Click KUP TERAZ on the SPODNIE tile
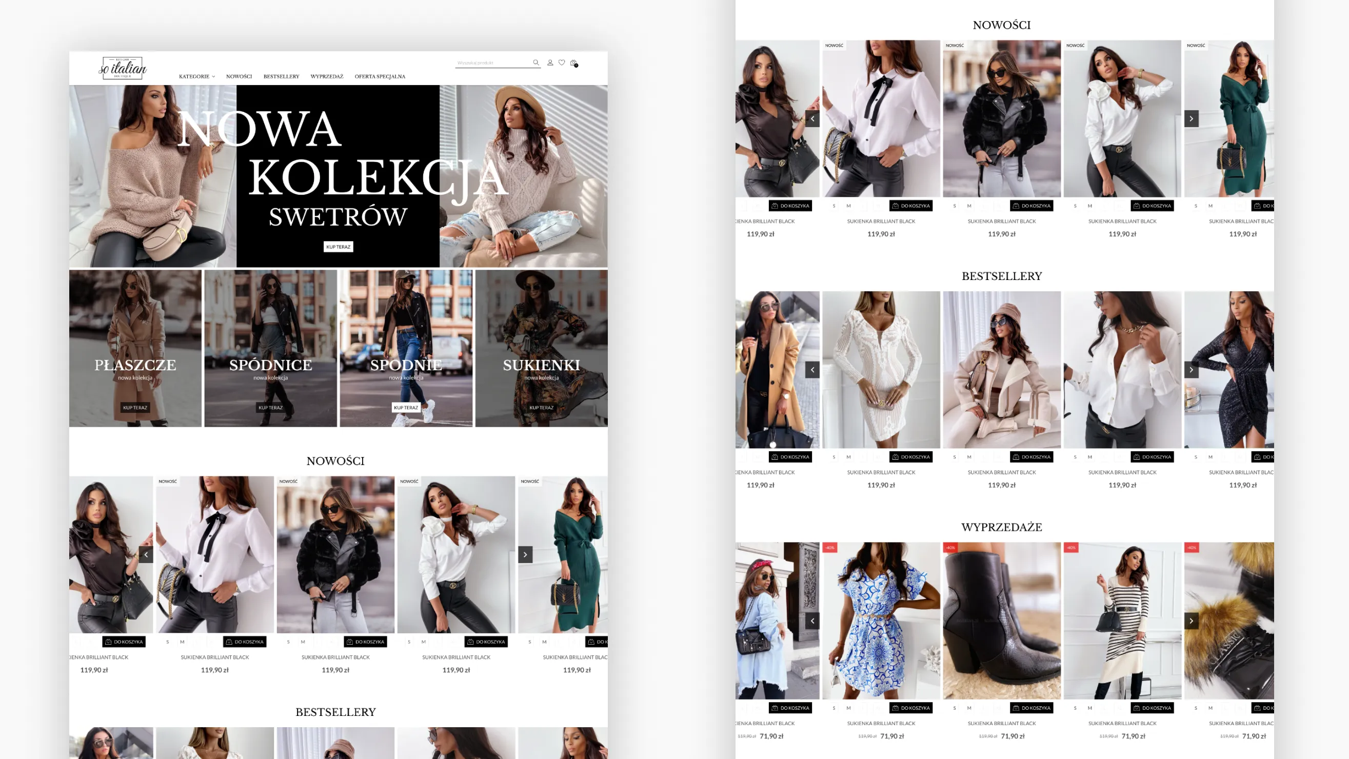 point(406,407)
